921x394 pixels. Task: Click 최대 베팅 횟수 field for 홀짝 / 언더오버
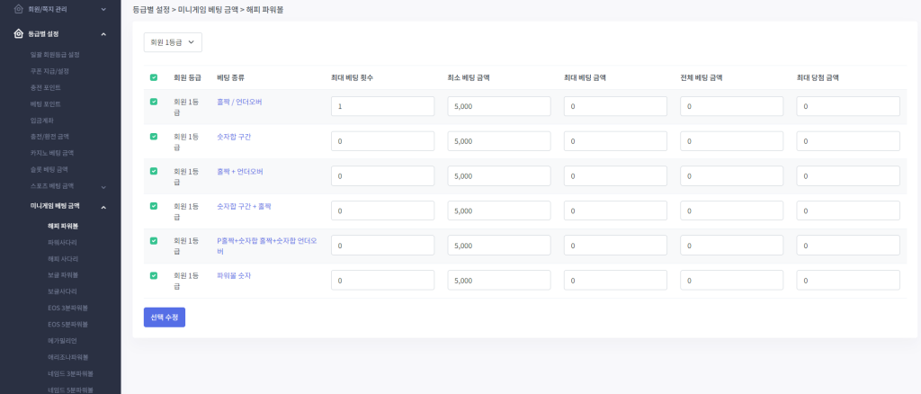pyautogui.click(x=382, y=106)
